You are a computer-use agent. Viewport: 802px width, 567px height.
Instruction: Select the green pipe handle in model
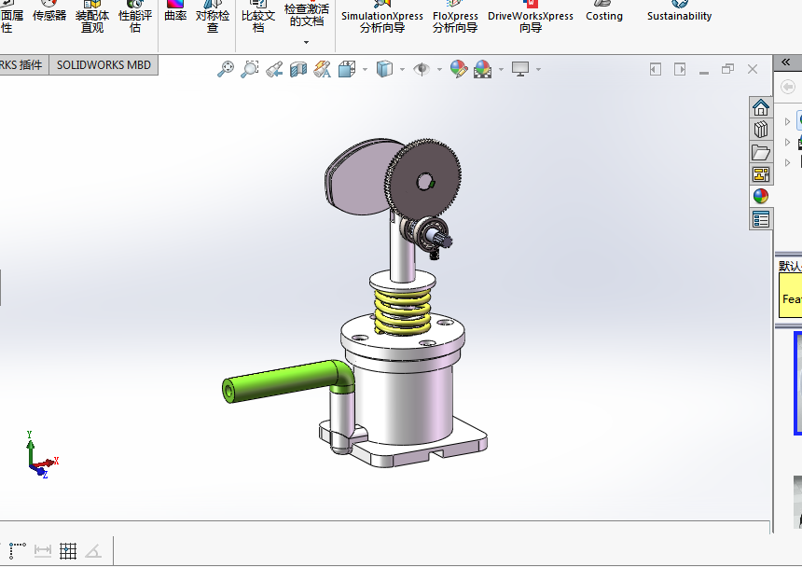pos(286,380)
